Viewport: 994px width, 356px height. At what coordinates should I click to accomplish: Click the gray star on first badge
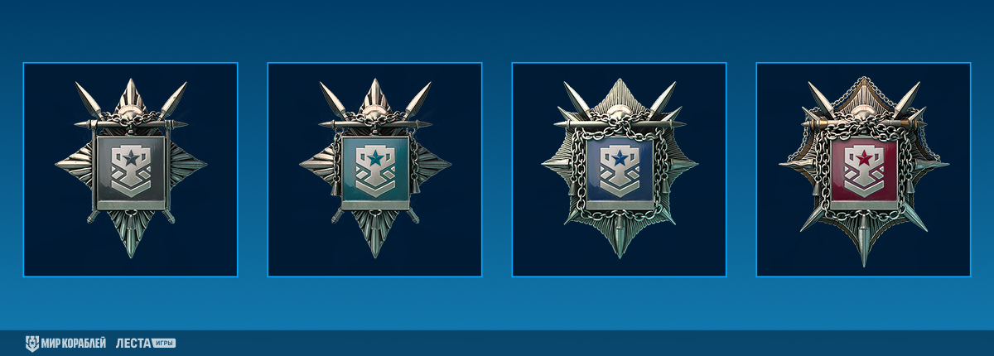[130, 157]
